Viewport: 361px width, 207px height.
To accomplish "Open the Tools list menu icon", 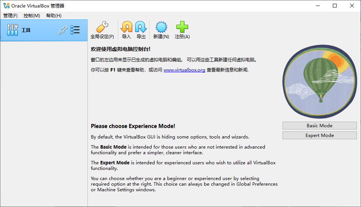I will click(x=75, y=30).
